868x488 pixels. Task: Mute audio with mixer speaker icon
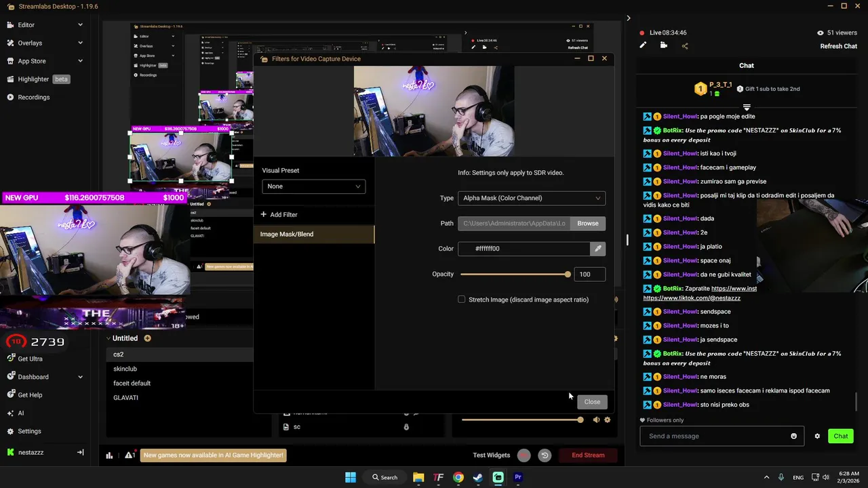(x=596, y=420)
